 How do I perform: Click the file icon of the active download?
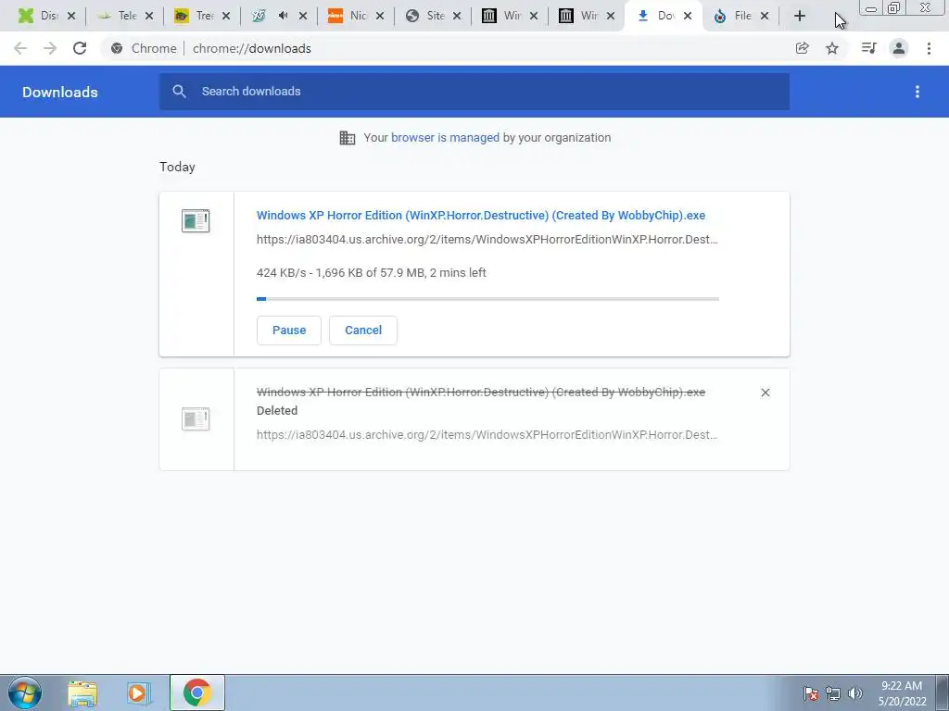point(196,220)
